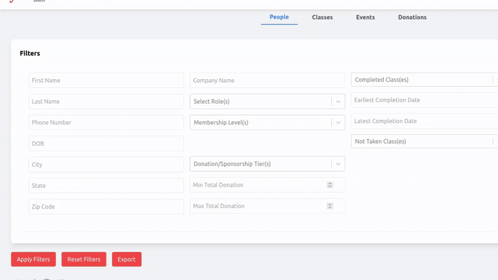Select the Zip Code input box
The height and width of the screenshot is (280, 498).
coord(106,207)
